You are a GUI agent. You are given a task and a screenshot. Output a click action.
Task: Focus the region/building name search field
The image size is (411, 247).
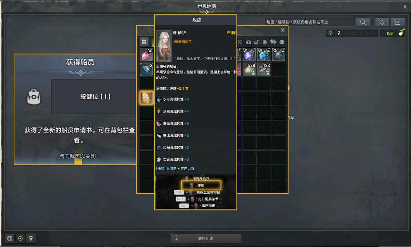pos(310,22)
